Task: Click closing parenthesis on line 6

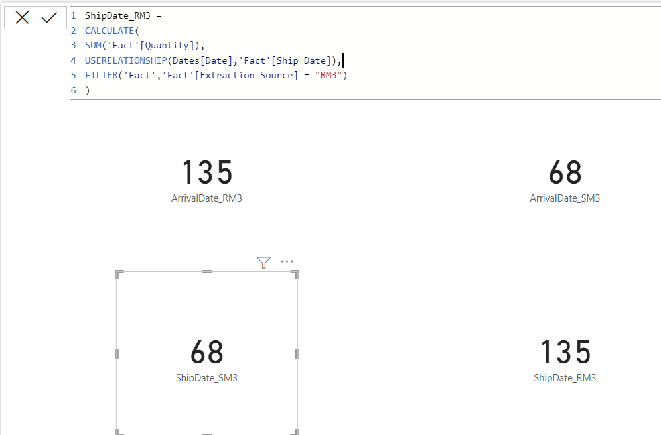Action: (x=87, y=91)
